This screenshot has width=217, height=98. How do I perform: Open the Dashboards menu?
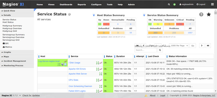pos(66,4)
